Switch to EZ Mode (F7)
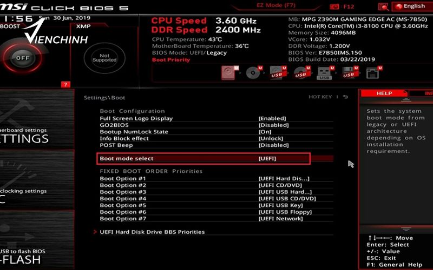 [276, 5]
